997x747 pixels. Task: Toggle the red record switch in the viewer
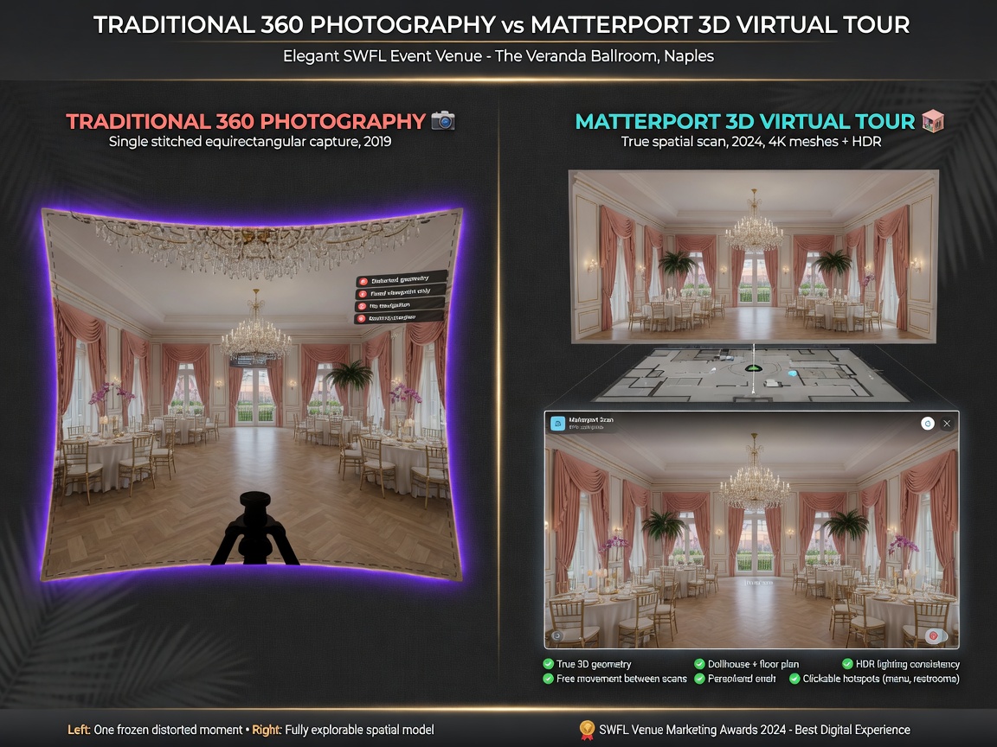click(936, 635)
